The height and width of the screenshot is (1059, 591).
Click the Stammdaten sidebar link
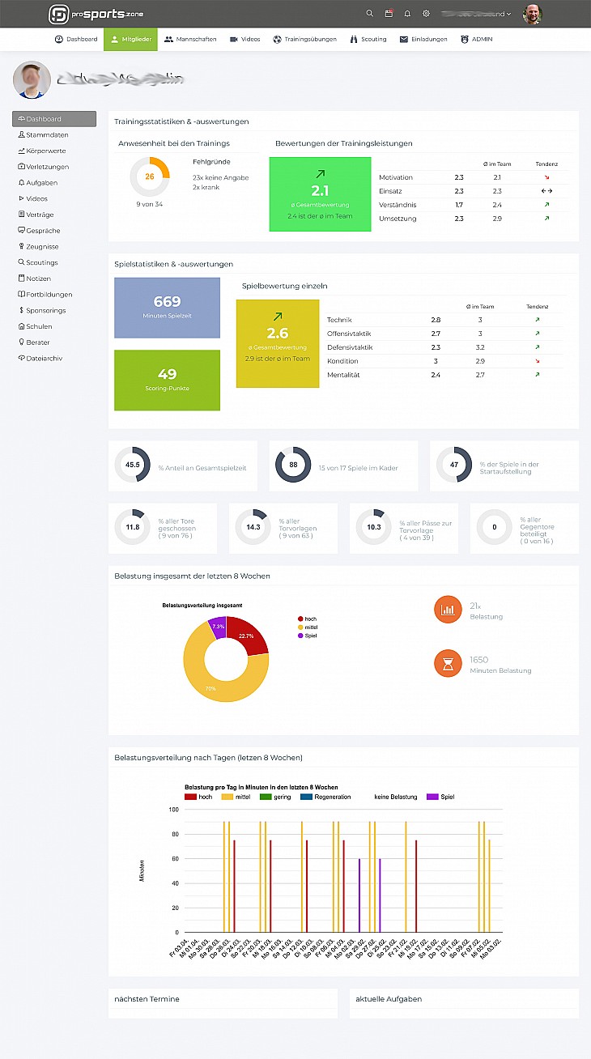[x=46, y=135]
